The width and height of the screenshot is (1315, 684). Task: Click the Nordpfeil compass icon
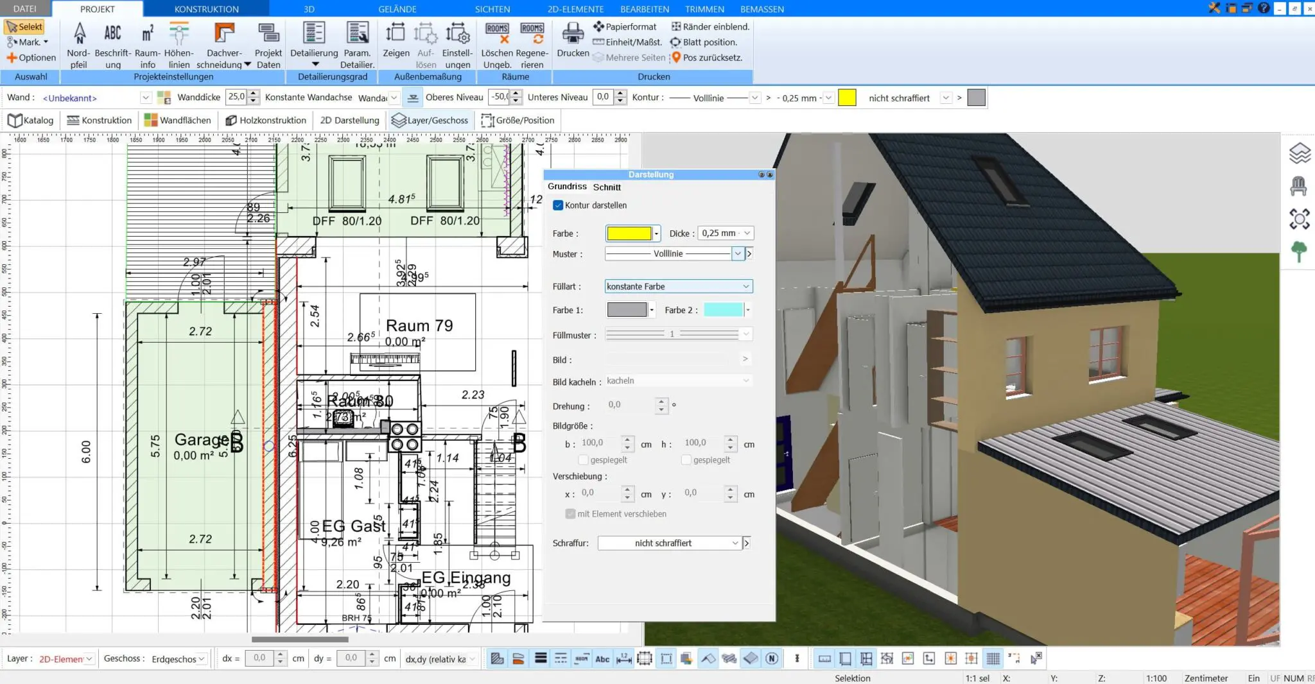tap(79, 35)
